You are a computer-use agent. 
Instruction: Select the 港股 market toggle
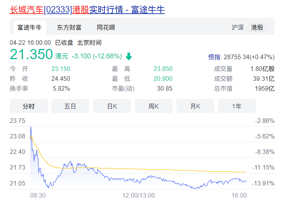257,28
